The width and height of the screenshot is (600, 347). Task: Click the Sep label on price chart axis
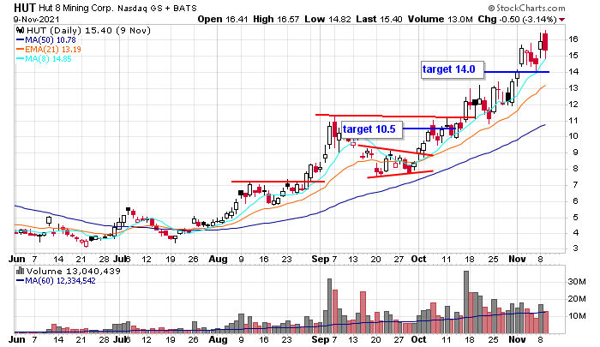click(321, 259)
